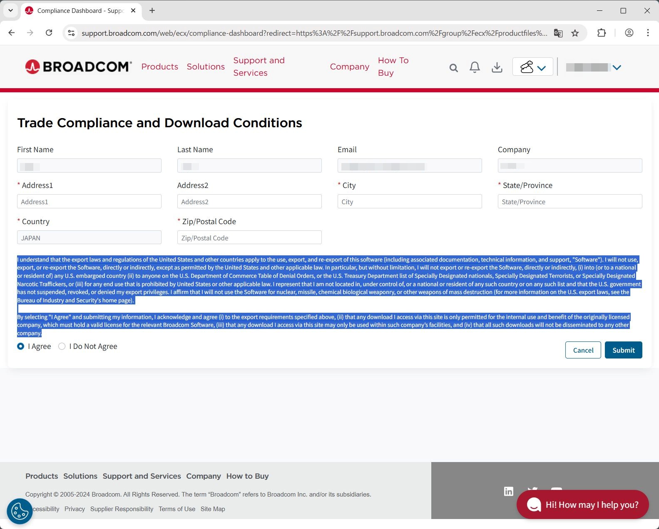Open the cloud selector dropdown
Screen dimensions: 659x529
(533, 67)
